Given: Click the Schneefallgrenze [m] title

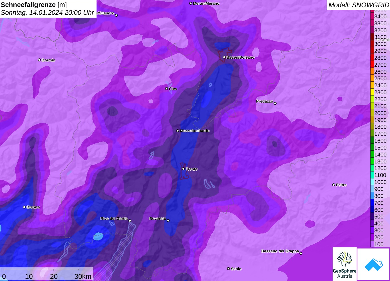Looking at the screenshot, I should [x=34, y=5].
